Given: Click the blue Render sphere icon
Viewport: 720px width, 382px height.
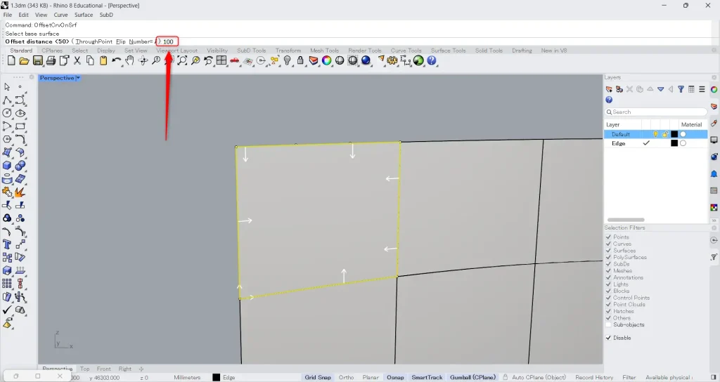Looking at the screenshot, I should point(366,60).
